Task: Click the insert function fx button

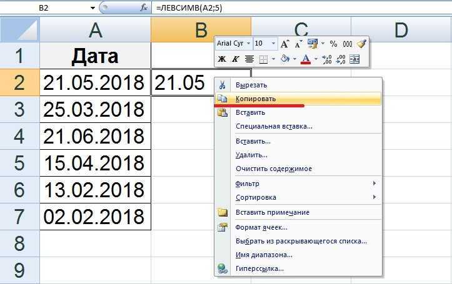Action: [144, 7]
